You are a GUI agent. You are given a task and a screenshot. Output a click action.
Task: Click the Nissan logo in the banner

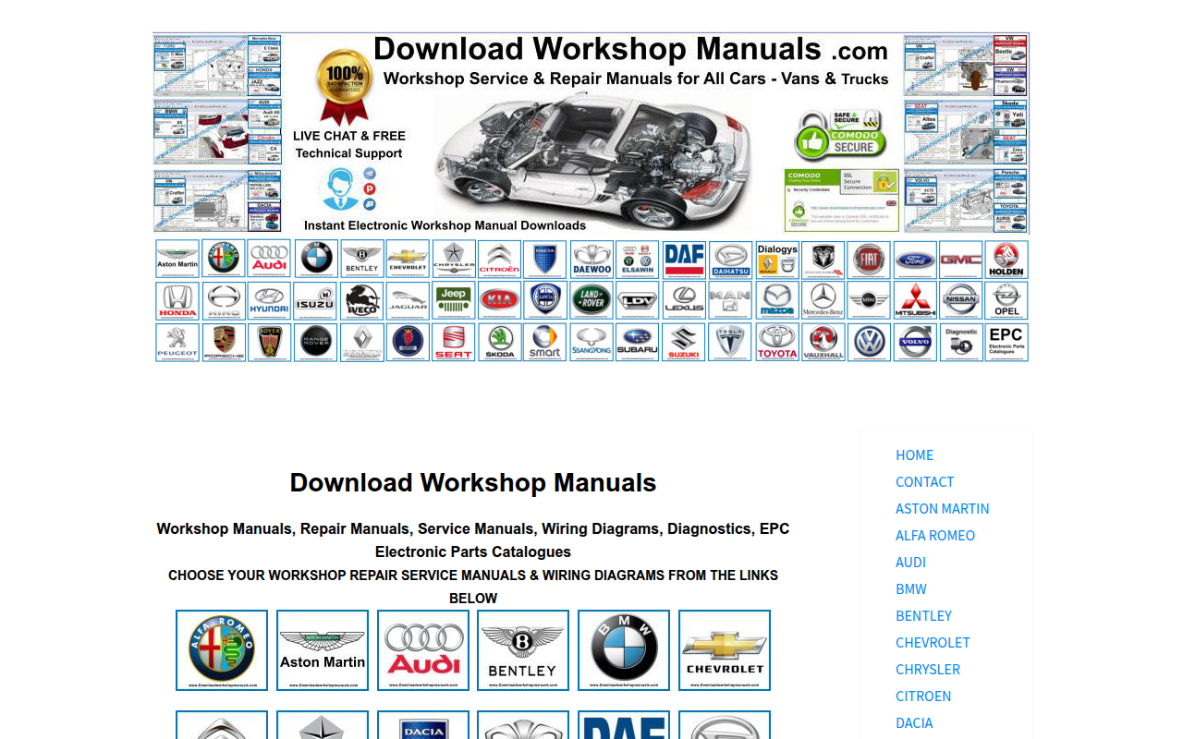point(961,301)
